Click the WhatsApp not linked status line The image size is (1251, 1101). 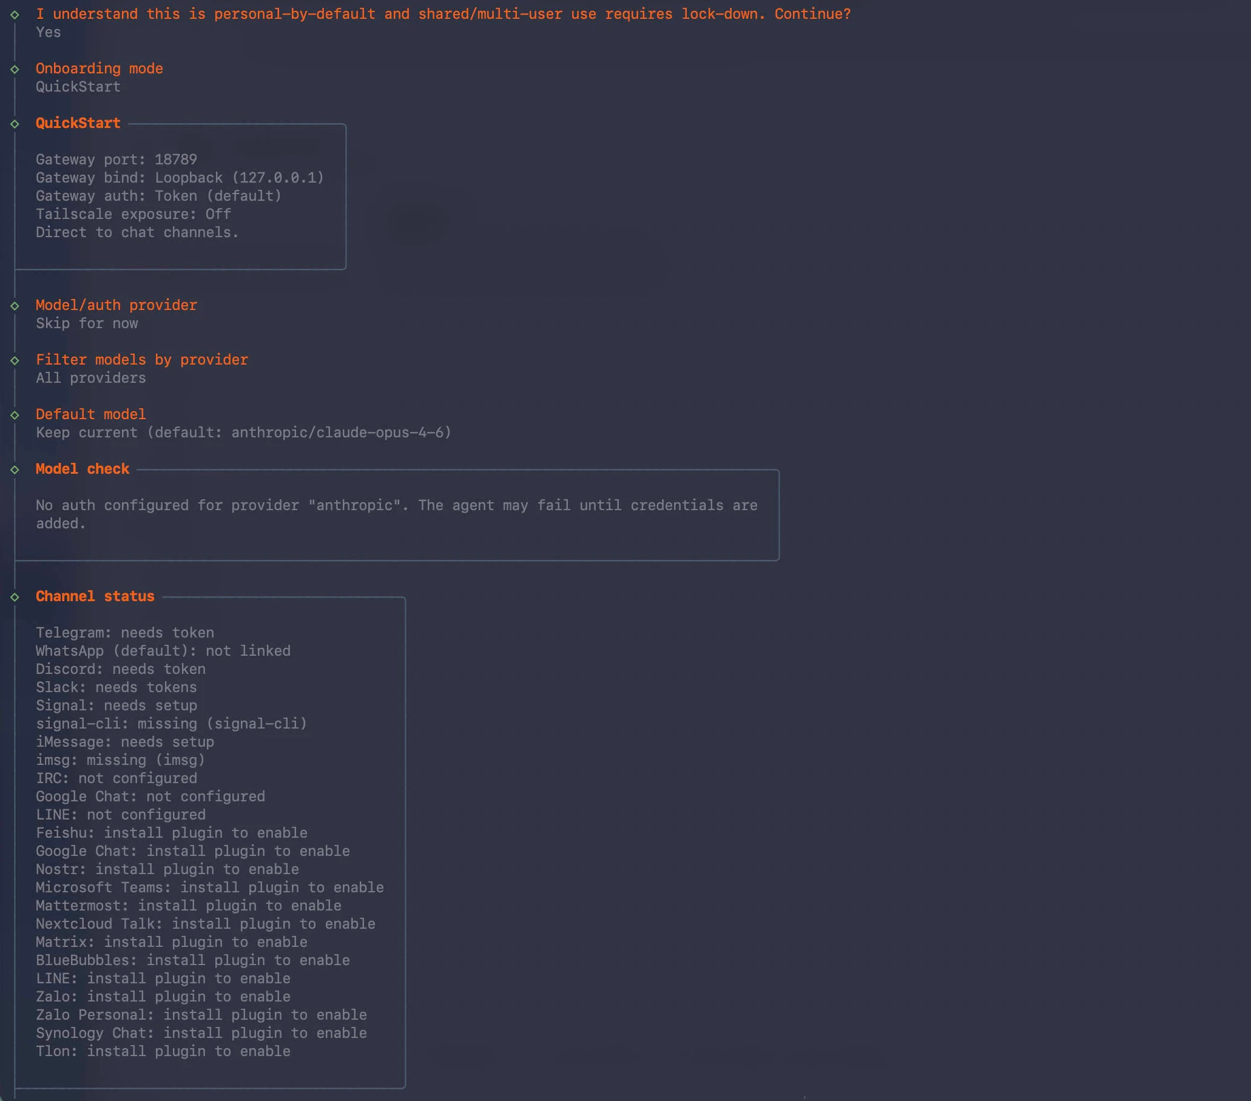tap(163, 650)
